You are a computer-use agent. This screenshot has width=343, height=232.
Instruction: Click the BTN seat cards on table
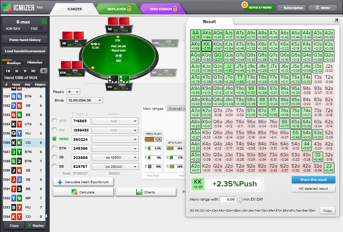point(72,65)
